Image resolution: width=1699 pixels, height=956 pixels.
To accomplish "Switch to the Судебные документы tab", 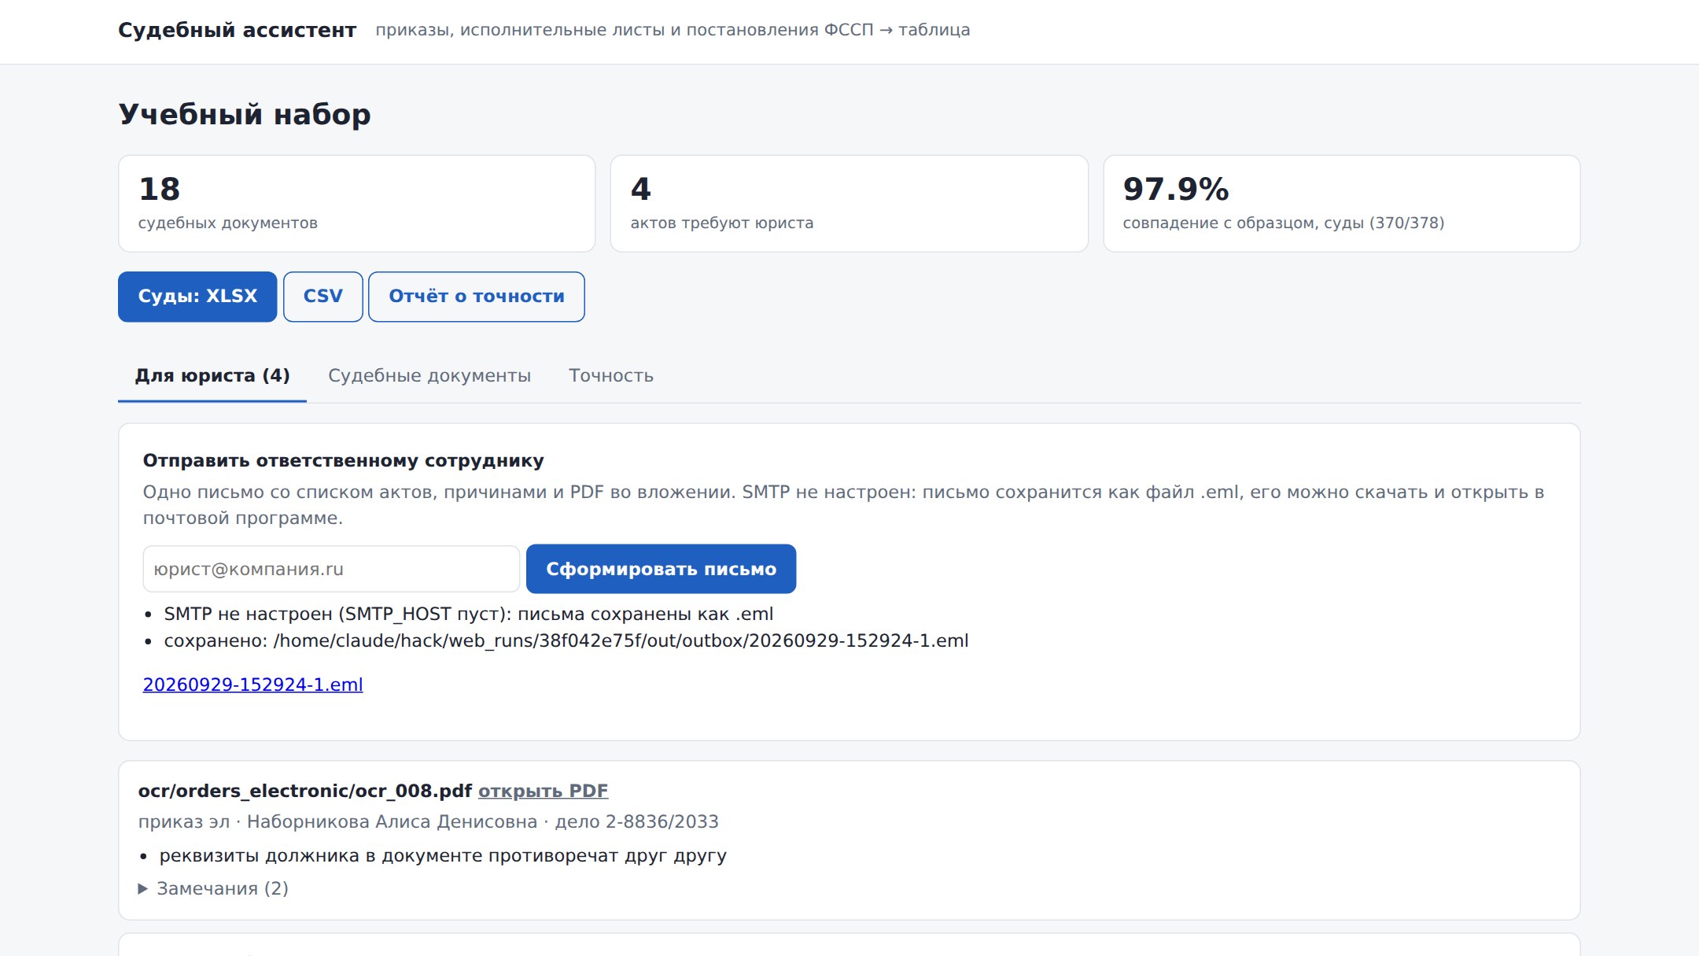I will (x=429, y=376).
